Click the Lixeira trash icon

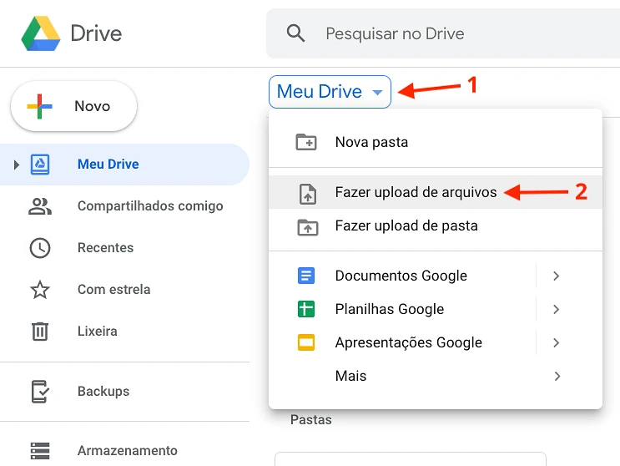40,331
